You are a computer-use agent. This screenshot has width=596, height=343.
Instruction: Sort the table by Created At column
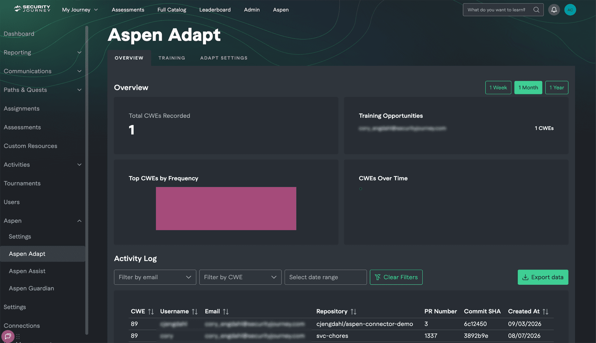point(545,312)
